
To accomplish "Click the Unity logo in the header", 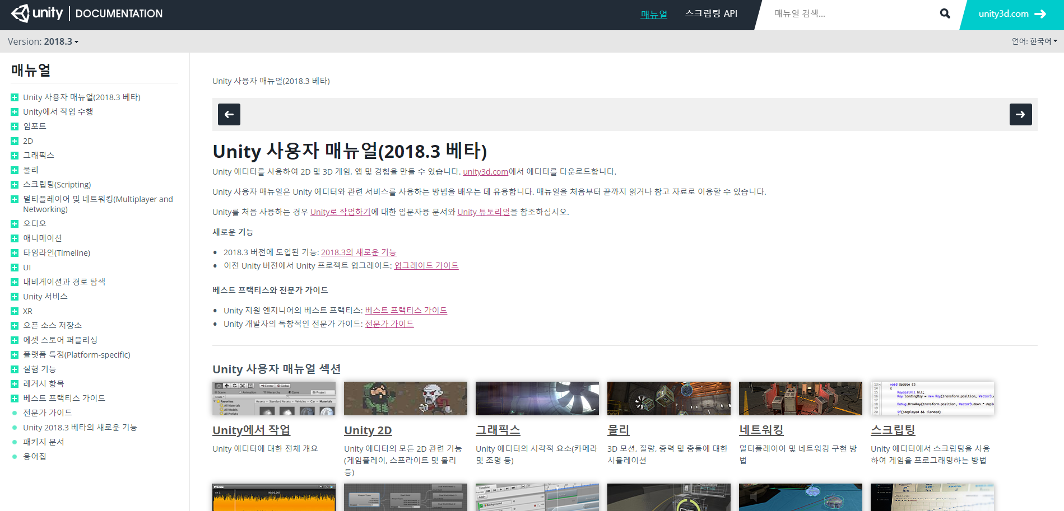I will click(37, 13).
